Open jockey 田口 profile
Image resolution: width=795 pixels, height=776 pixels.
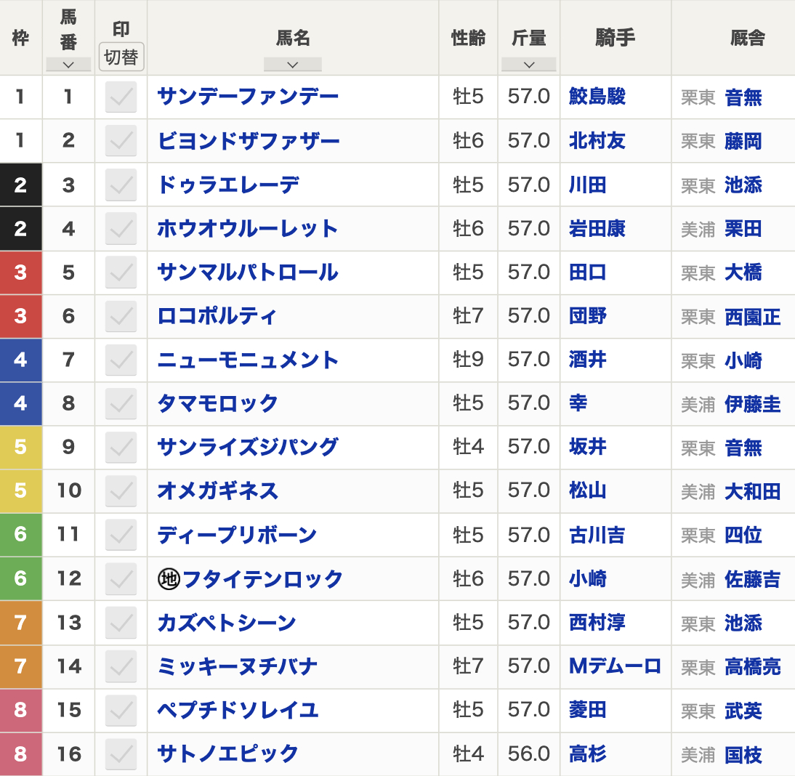[588, 272]
